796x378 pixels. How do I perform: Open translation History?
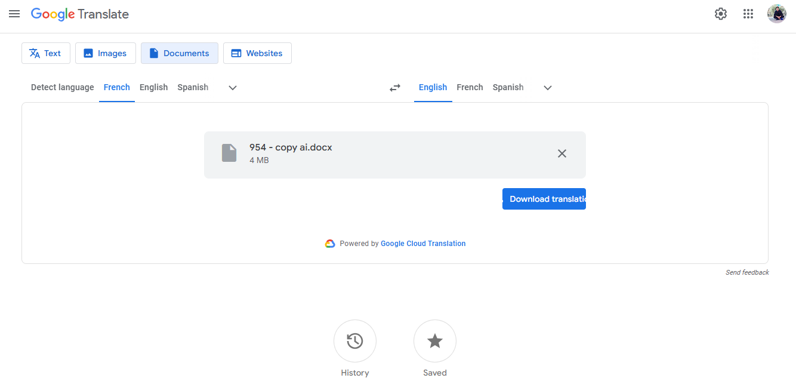pyautogui.click(x=354, y=340)
